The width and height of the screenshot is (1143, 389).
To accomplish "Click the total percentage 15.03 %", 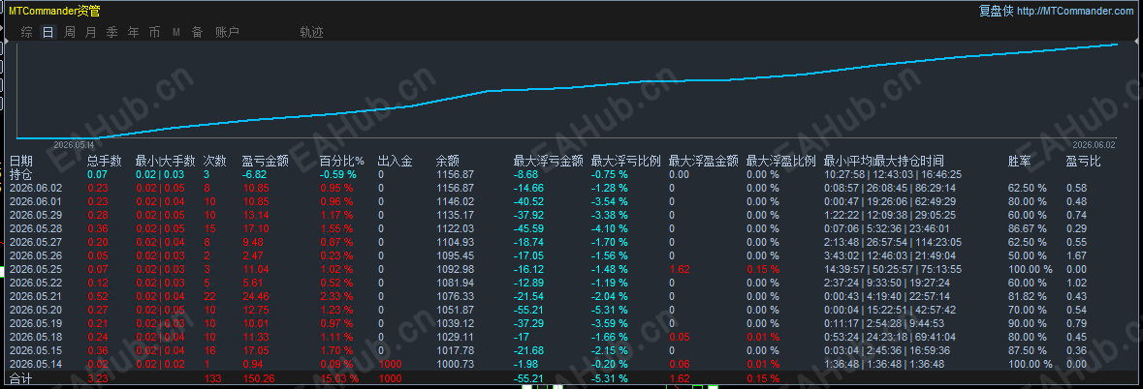I will tap(339, 378).
